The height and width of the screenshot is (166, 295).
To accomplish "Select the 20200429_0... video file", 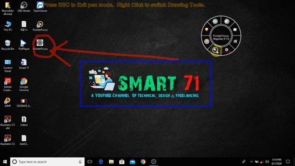I will pos(24,103).
